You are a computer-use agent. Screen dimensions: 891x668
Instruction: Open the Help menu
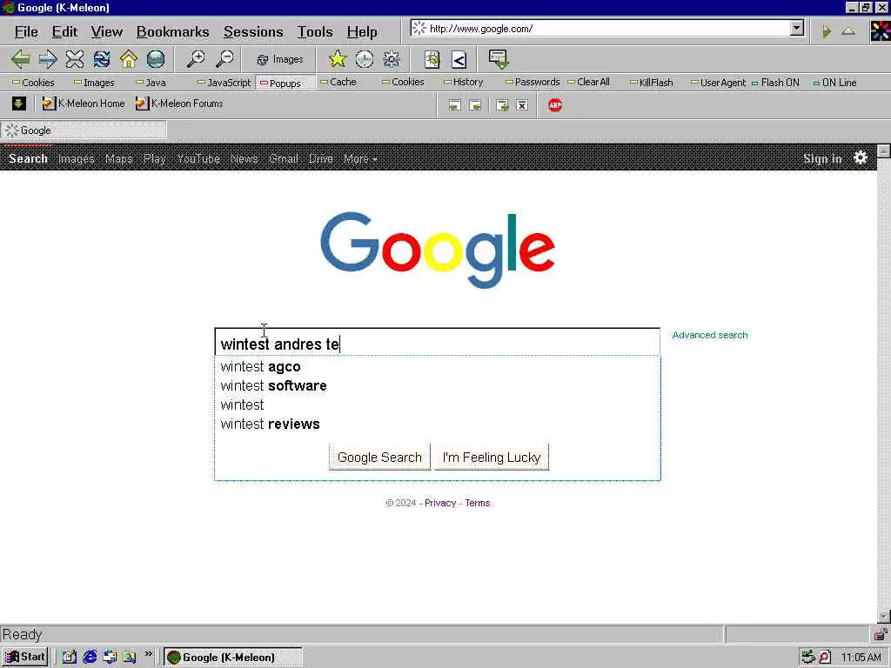point(362,32)
